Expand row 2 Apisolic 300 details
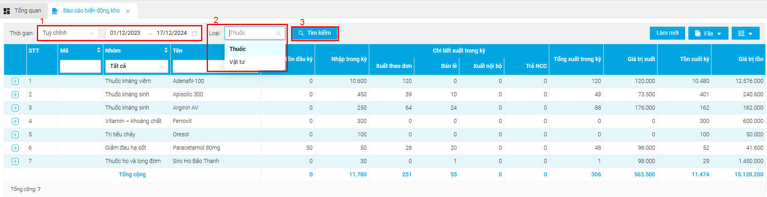 pos(15,95)
